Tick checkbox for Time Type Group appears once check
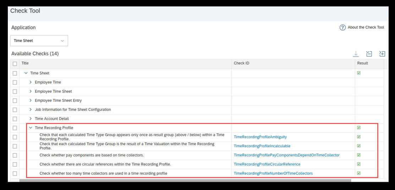 (15, 137)
